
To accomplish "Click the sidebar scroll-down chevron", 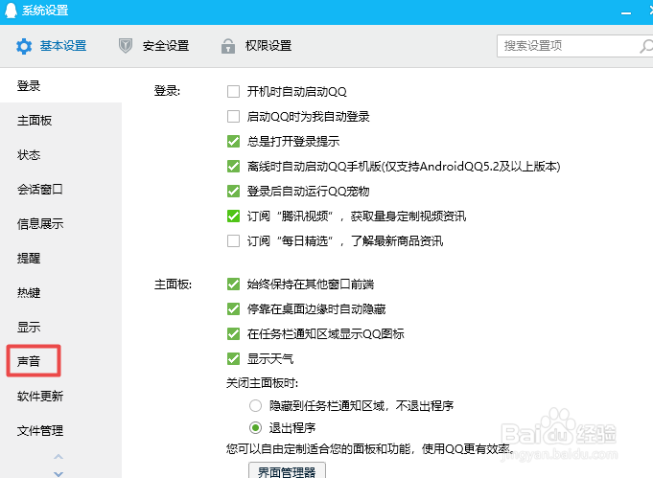I will point(58,473).
